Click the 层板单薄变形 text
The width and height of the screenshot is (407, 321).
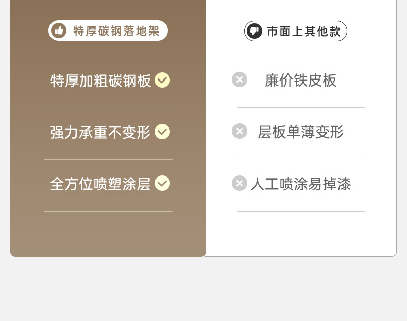(x=301, y=132)
